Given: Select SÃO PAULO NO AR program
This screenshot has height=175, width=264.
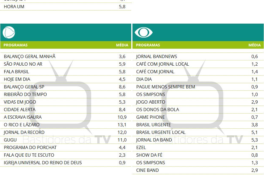Looking at the screenshot, I should point(23,64).
